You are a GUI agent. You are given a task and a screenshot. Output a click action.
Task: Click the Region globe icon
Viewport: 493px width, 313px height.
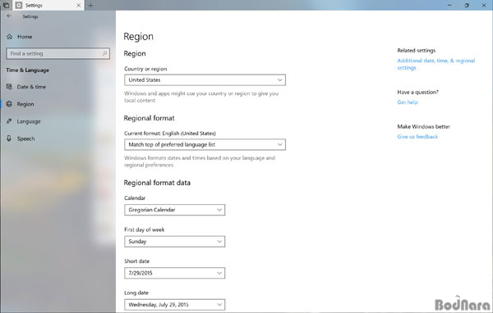pyautogui.click(x=9, y=104)
